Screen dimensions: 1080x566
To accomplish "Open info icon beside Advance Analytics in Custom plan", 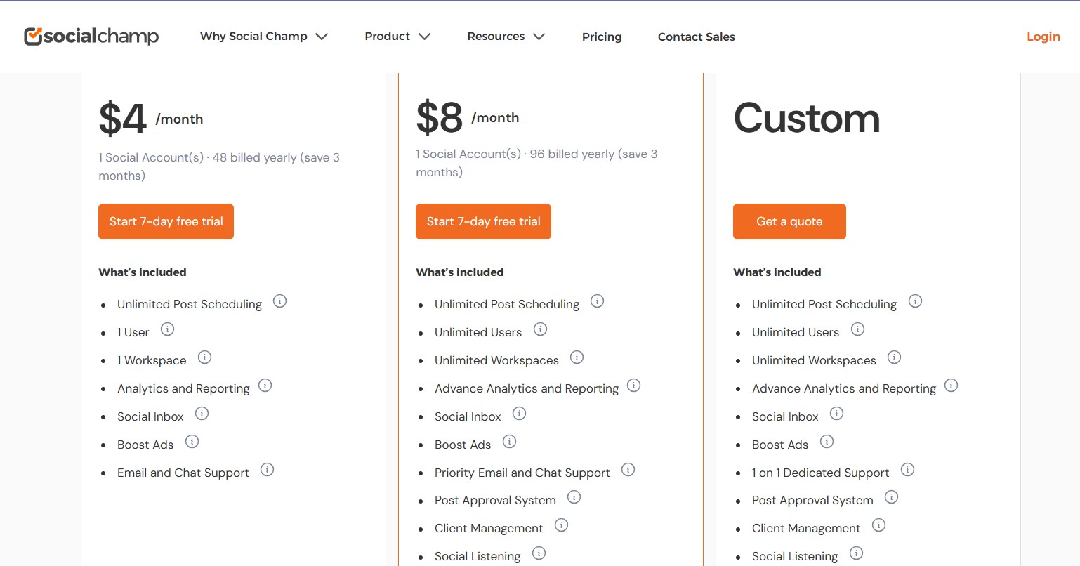I will (951, 386).
